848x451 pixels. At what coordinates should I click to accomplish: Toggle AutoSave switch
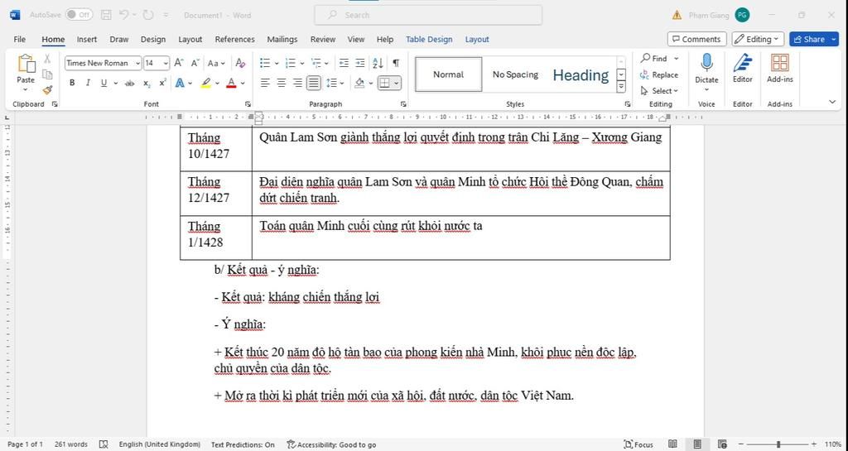pos(79,15)
